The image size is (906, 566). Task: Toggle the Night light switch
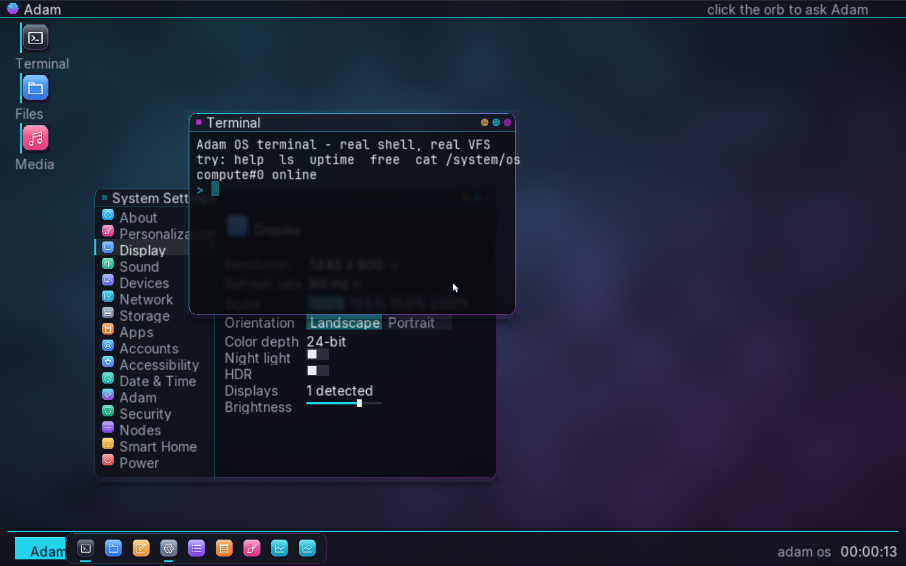[318, 354]
